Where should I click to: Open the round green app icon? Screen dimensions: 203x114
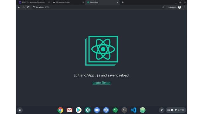142,110
